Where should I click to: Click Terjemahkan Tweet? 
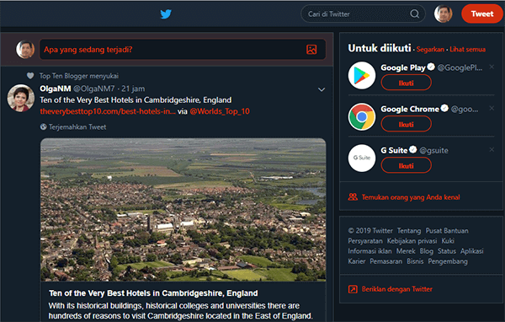point(77,127)
